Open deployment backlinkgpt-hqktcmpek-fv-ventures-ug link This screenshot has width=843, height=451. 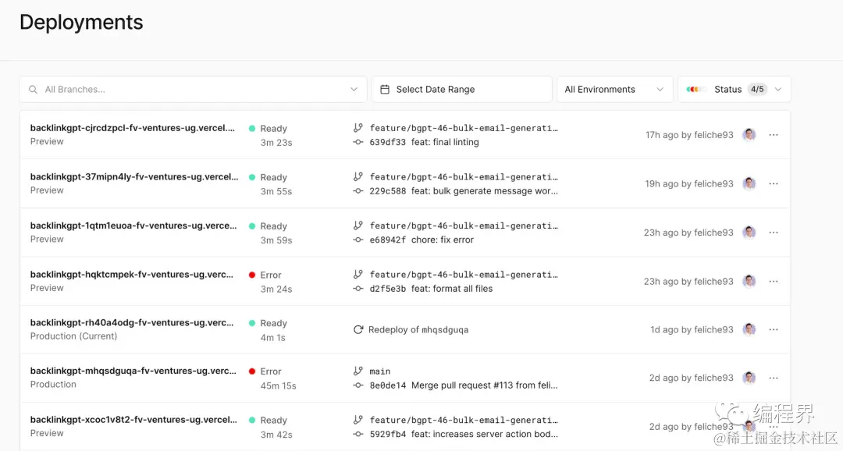point(132,274)
